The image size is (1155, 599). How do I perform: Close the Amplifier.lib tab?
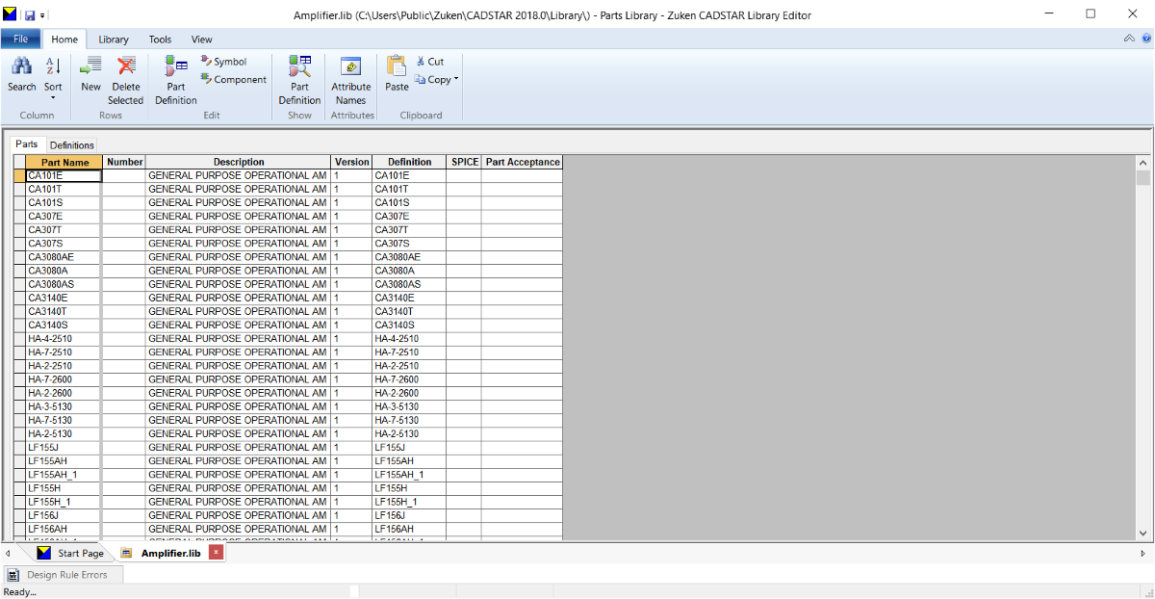pyautogui.click(x=216, y=553)
